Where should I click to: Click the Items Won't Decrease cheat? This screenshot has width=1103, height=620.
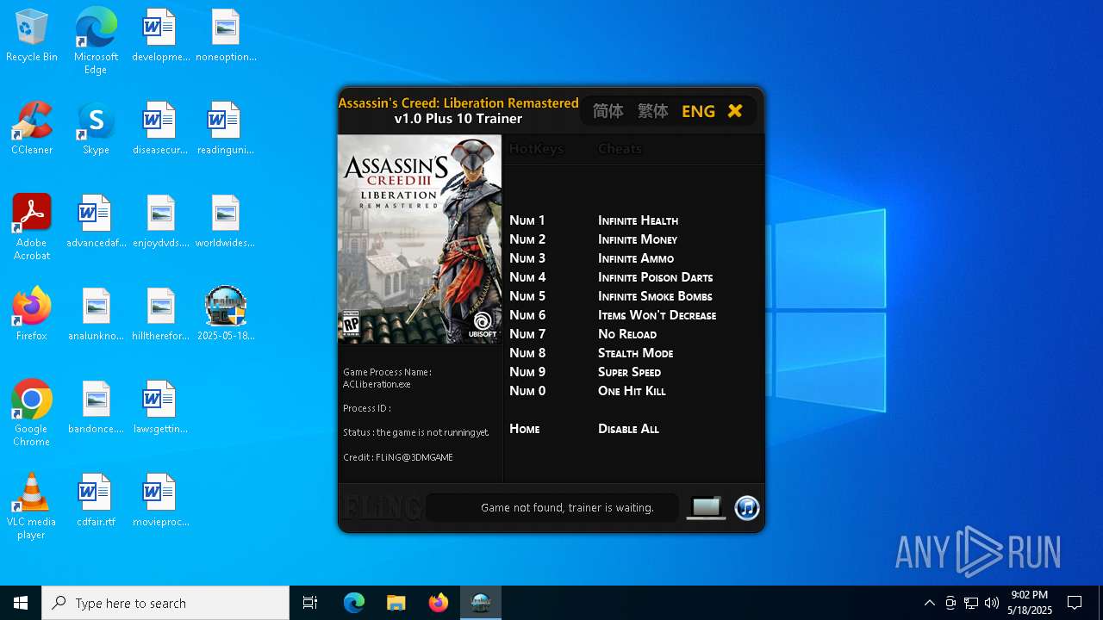click(657, 315)
